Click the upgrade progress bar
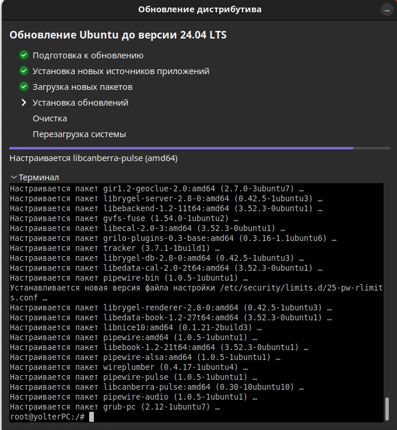Screen dimensions: 397x430 (x=200, y=148)
